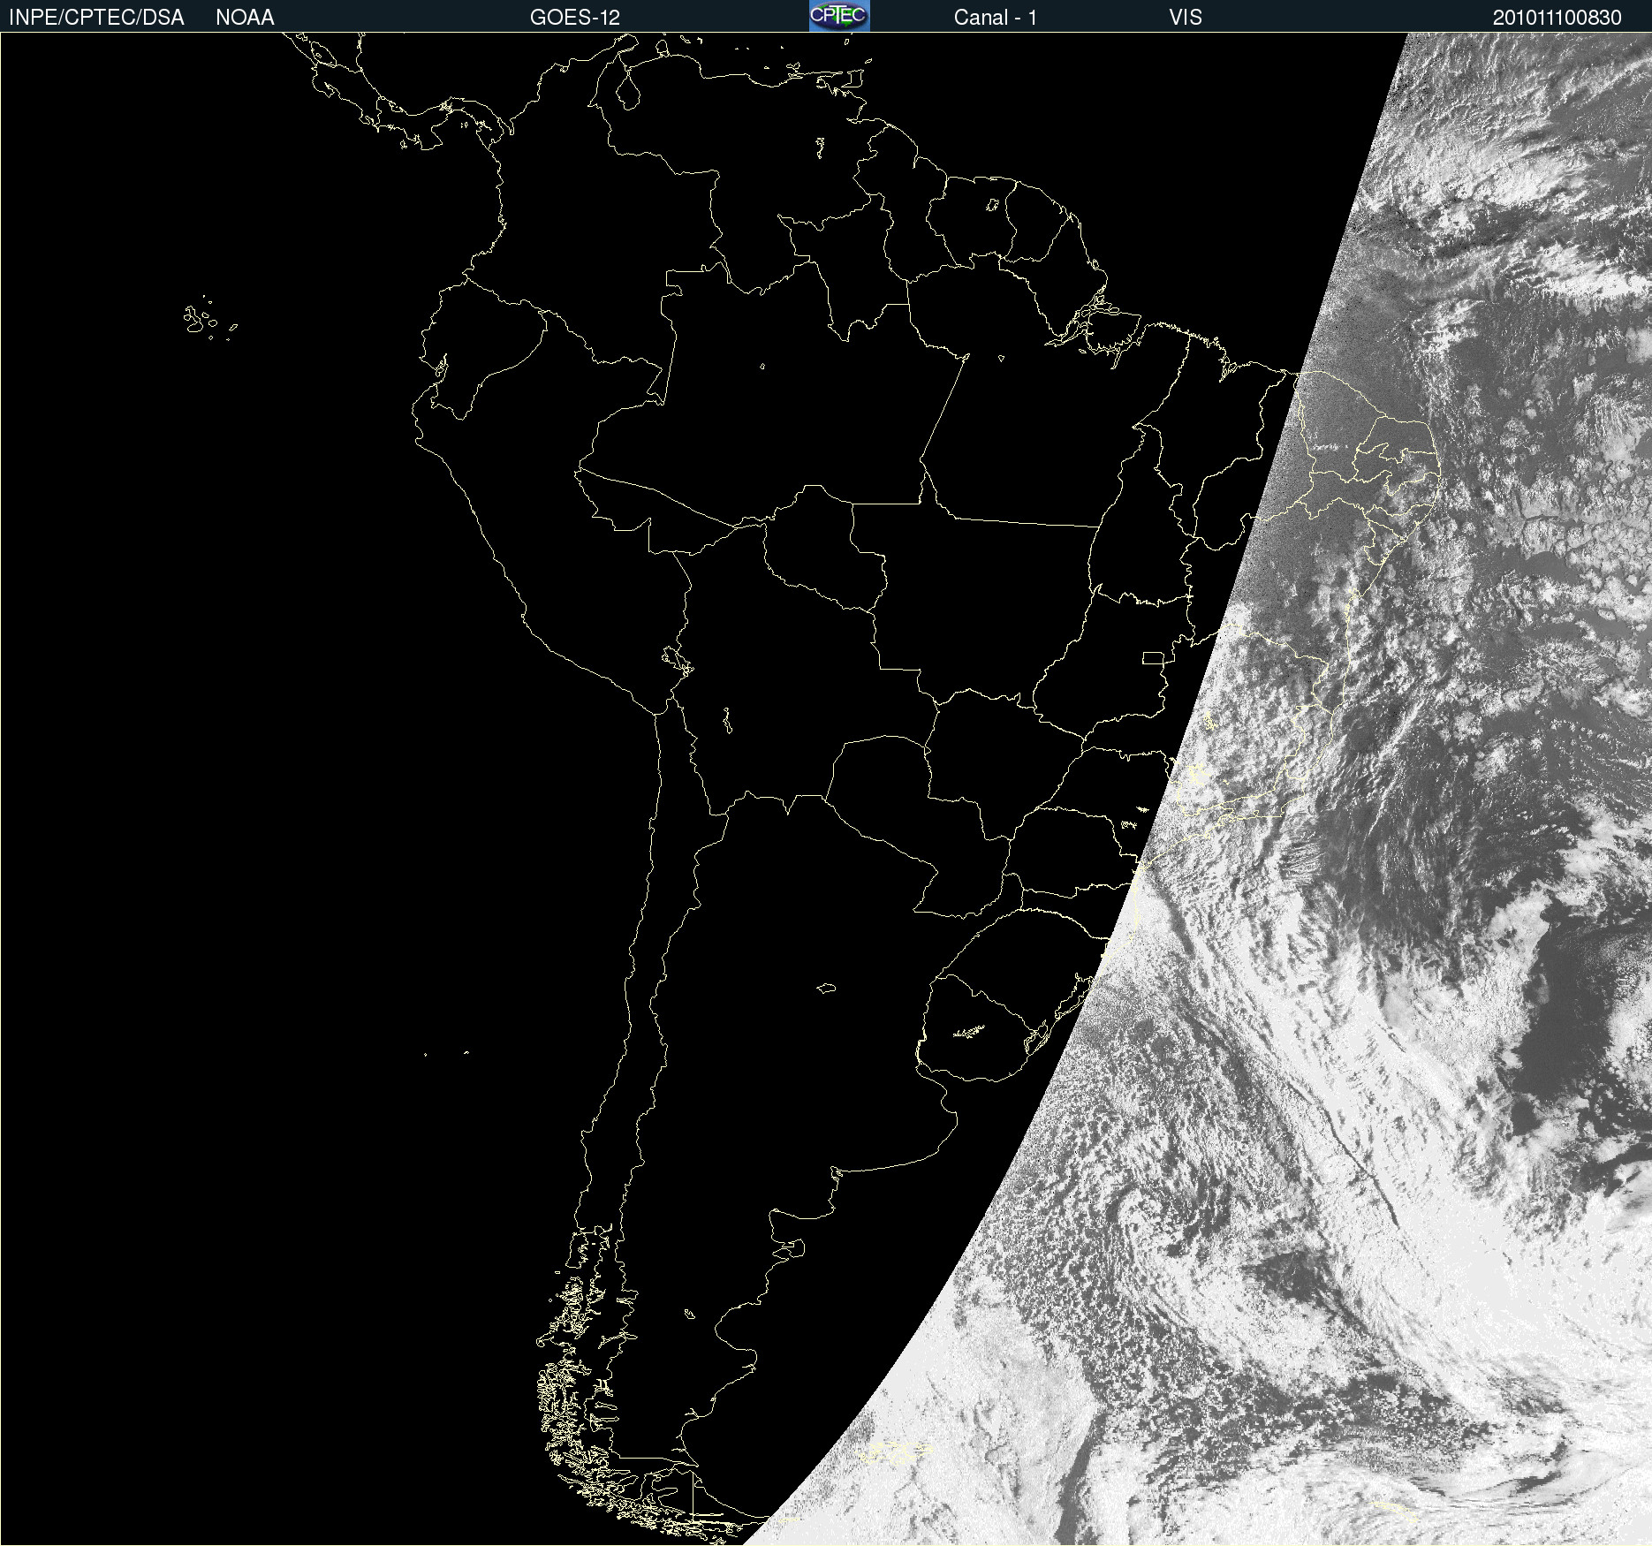Click the 201011100830 timestamp
The width and height of the screenshot is (1652, 1546).
1557,18
